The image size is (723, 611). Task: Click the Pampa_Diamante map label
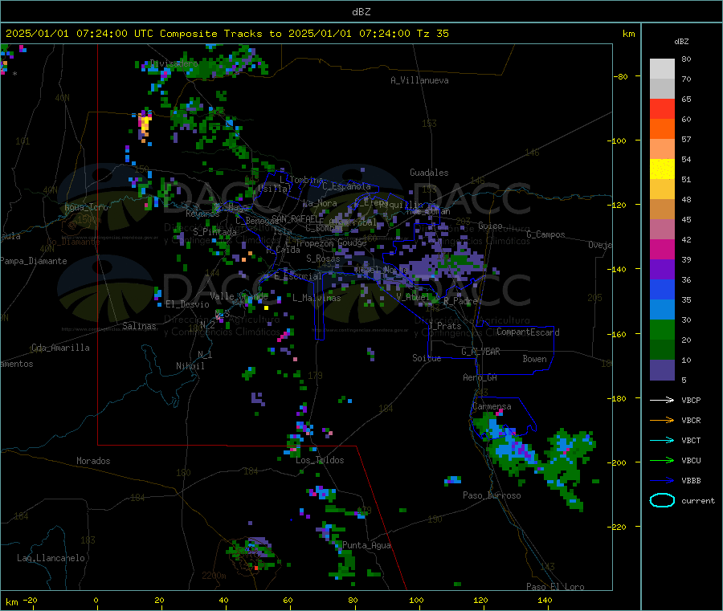point(33,261)
